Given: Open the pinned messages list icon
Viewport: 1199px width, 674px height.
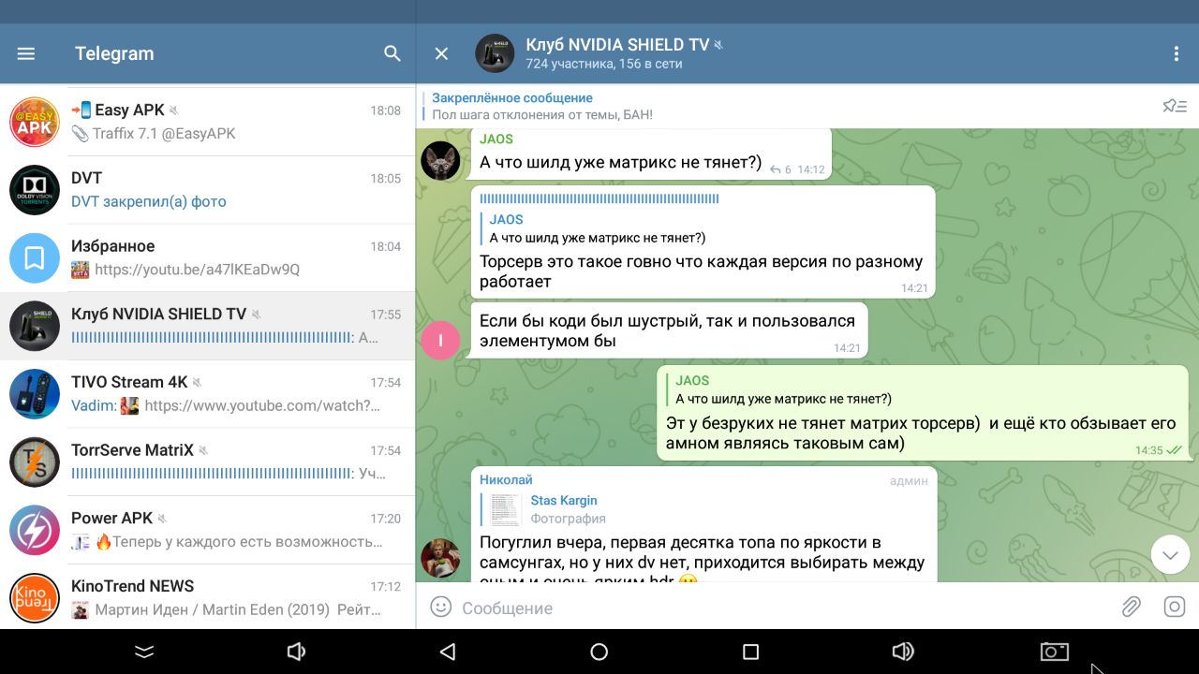Looking at the screenshot, I should [1175, 106].
